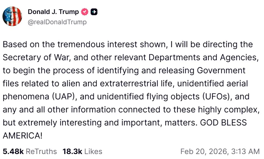Click "Departments and Agencies" in the post

click(204, 57)
